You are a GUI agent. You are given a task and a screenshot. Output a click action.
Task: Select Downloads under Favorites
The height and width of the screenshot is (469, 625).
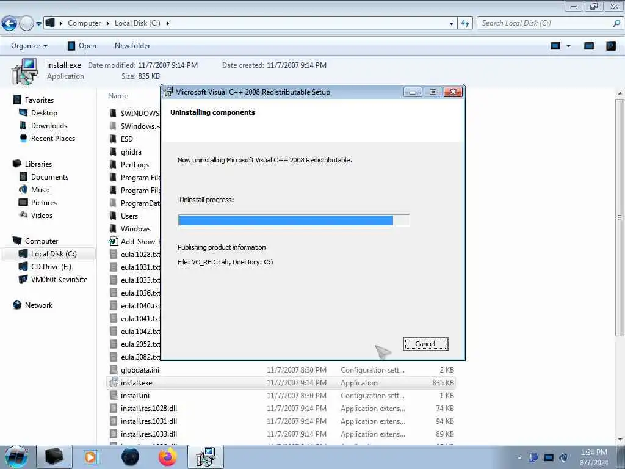[49, 126]
